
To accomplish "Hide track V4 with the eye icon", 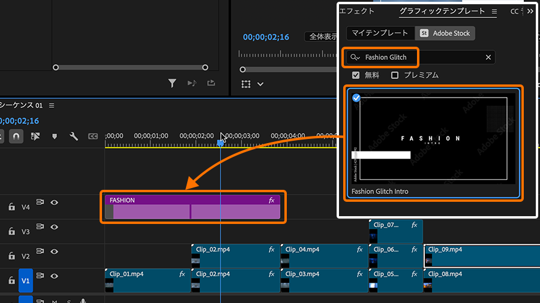I will point(54,202).
